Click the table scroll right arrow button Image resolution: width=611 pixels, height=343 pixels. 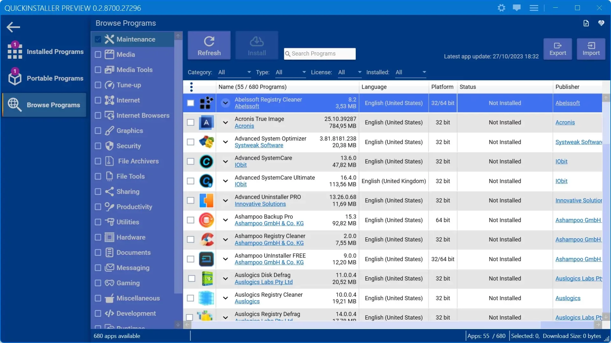[598, 325]
